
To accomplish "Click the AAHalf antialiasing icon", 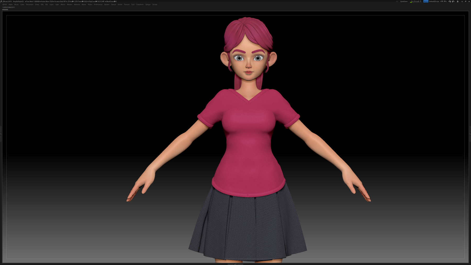I will [x=466, y=1].
